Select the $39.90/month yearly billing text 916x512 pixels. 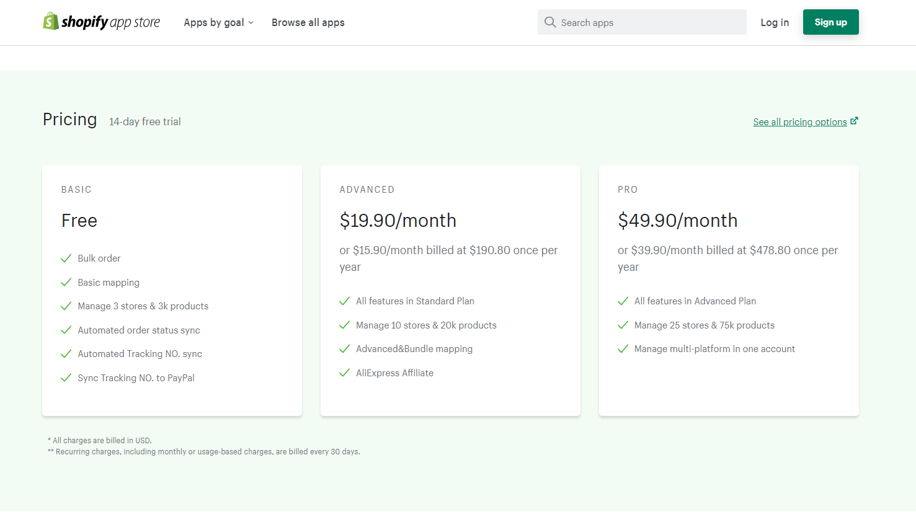[728, 258]
